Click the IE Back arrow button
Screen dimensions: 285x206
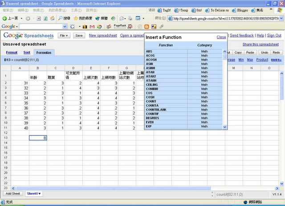point(10,18)
